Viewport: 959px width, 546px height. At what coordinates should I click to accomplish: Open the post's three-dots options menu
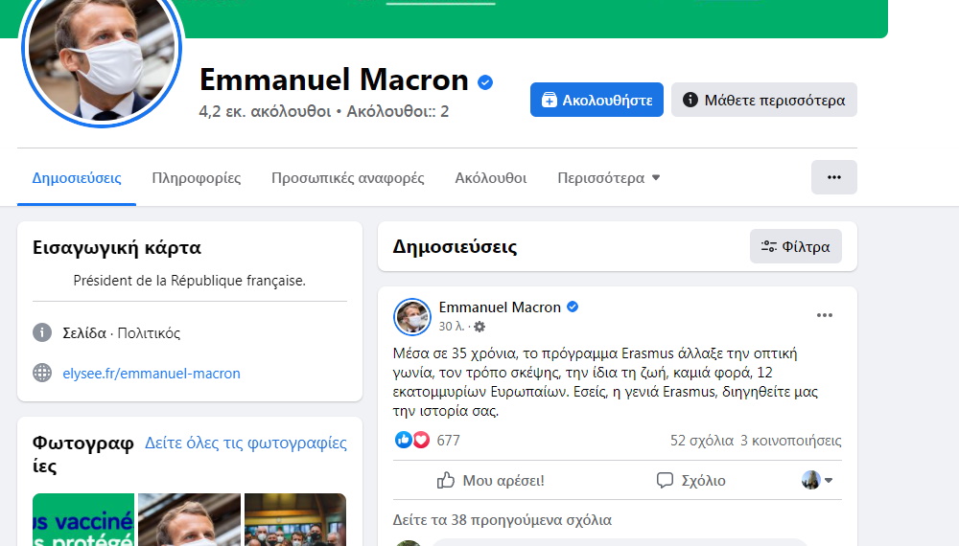tap(825, 315)
